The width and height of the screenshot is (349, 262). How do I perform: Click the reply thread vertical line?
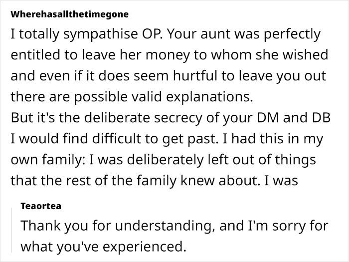[10, 229]
